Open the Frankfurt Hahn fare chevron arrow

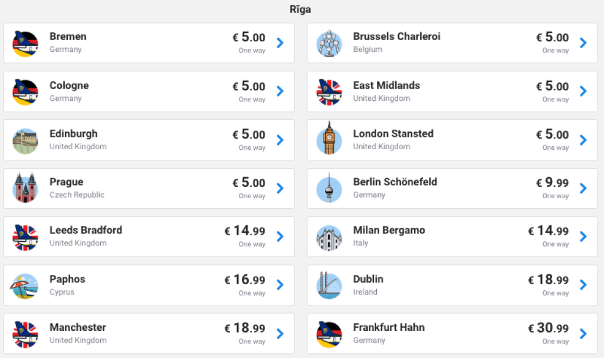click(583, 334)
